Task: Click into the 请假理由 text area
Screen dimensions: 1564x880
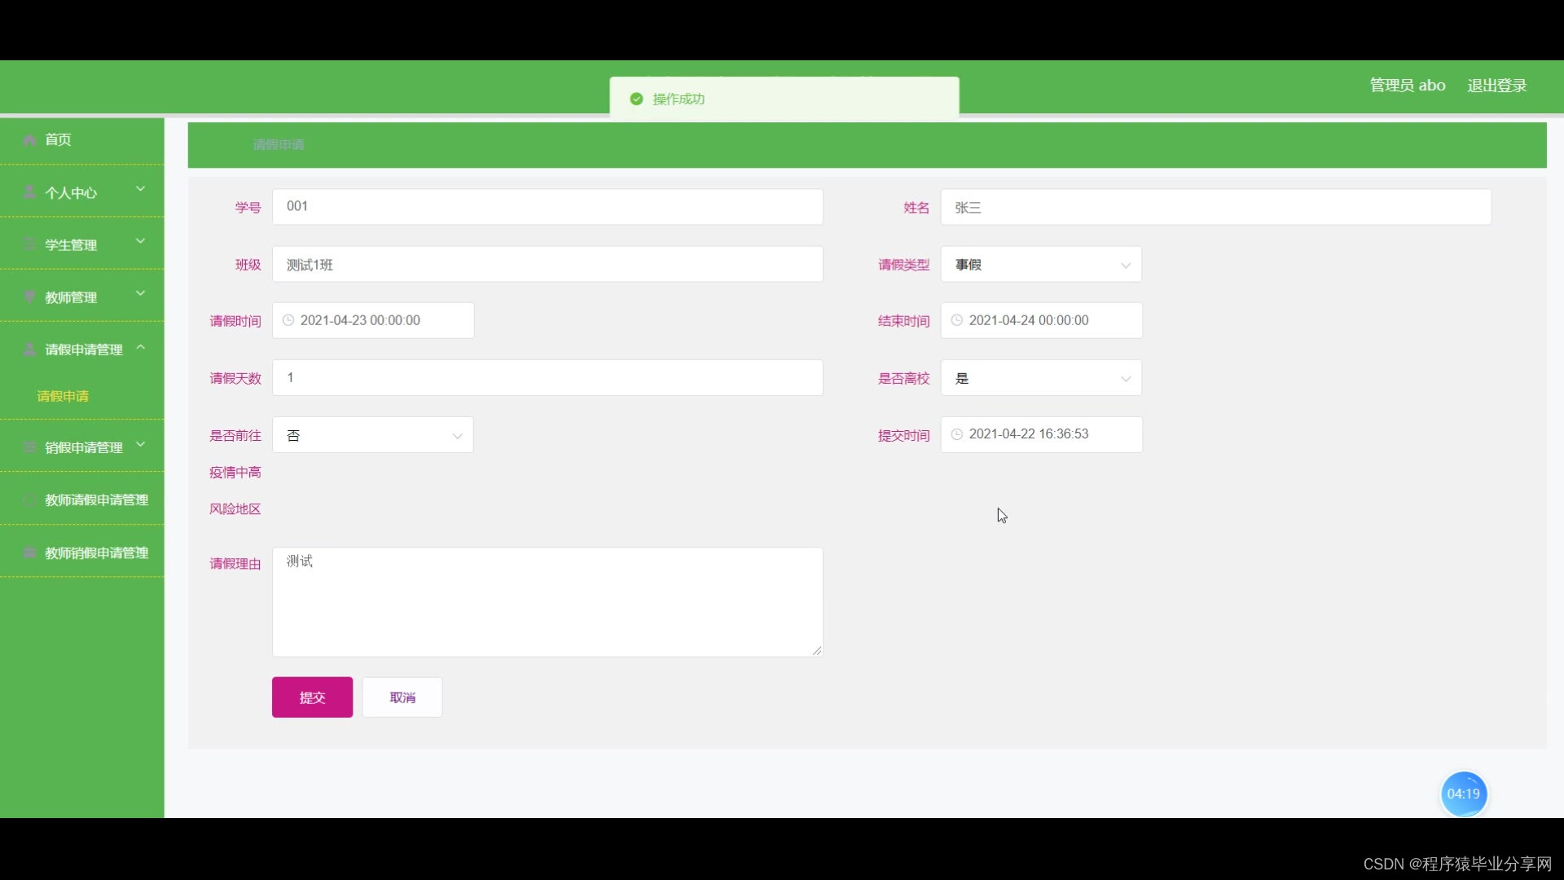Action: point(547,601)
